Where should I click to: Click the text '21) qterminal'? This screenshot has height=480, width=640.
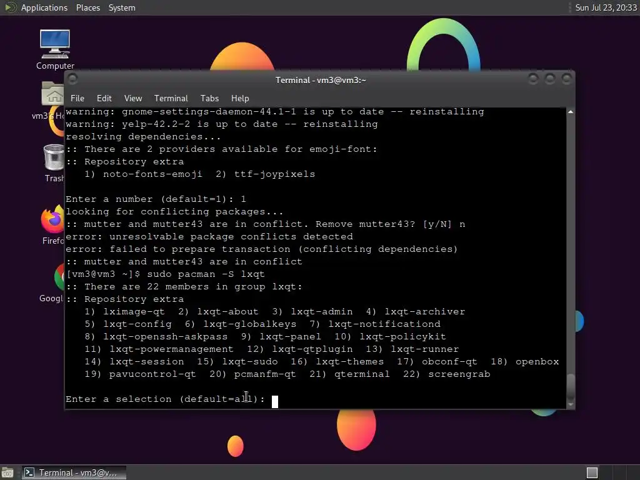(x=349, y=374)
